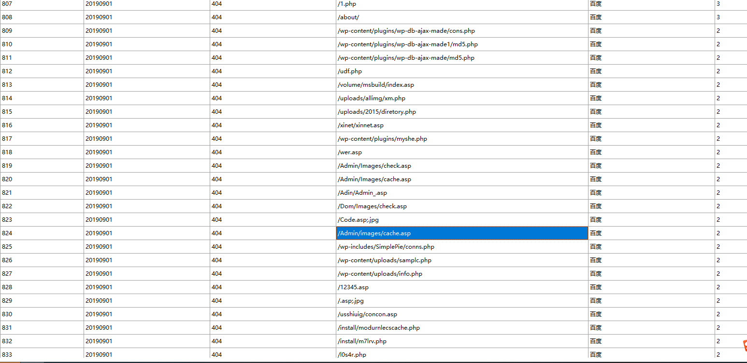Click row number 821
The height and width of the screenshot is (363, 747).
(x=42, y=193)
